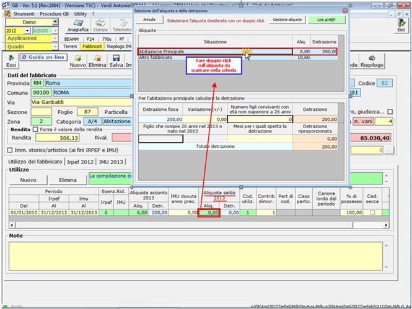Create new fabbricato with toolbar Nuovo icon

click(x=78, y=61)
